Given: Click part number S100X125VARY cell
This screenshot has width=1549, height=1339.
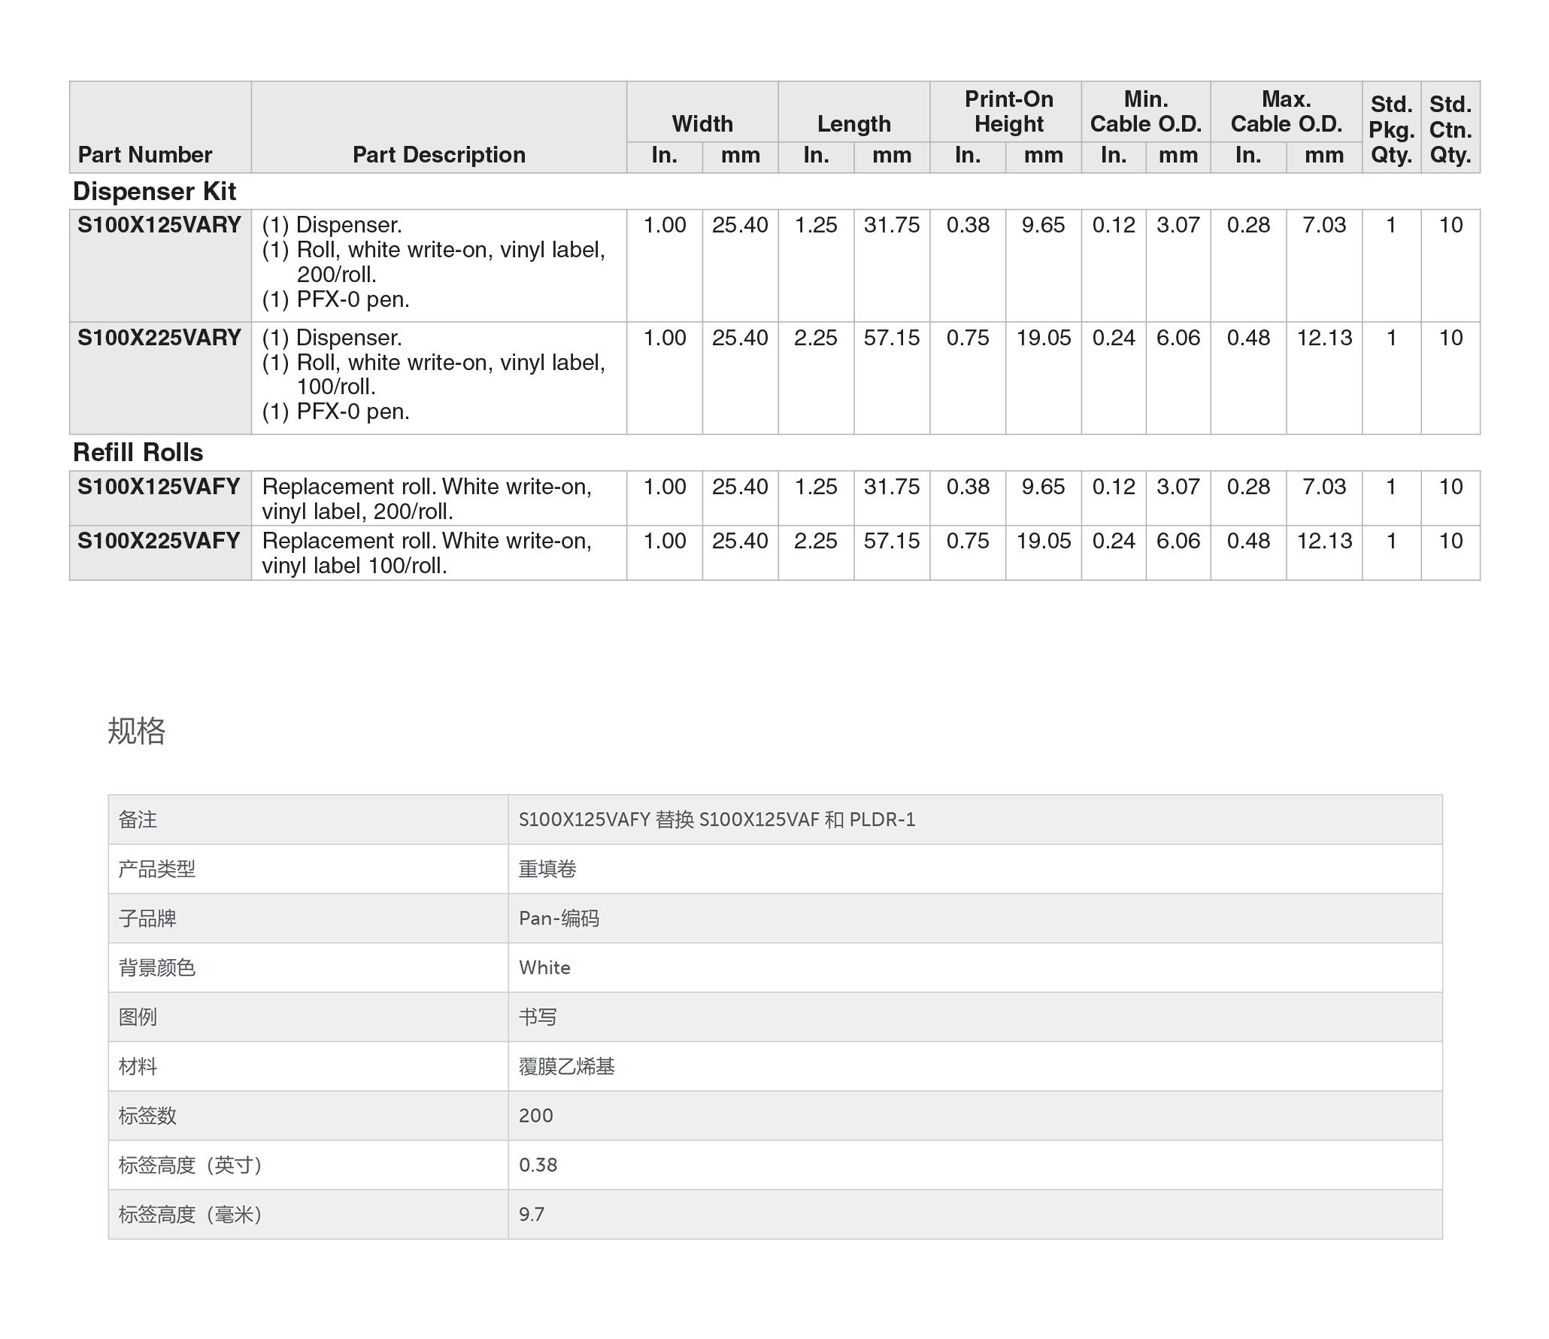Looking at the screenshot, I should (159, 225).
